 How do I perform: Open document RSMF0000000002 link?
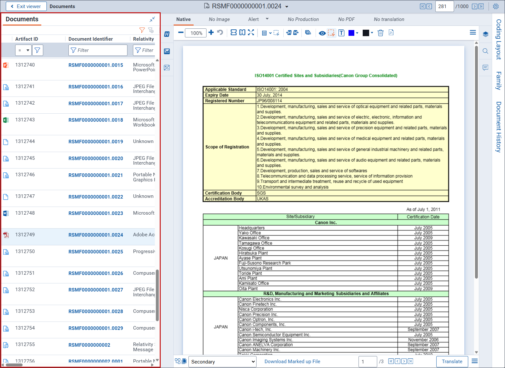pos(89,345)
